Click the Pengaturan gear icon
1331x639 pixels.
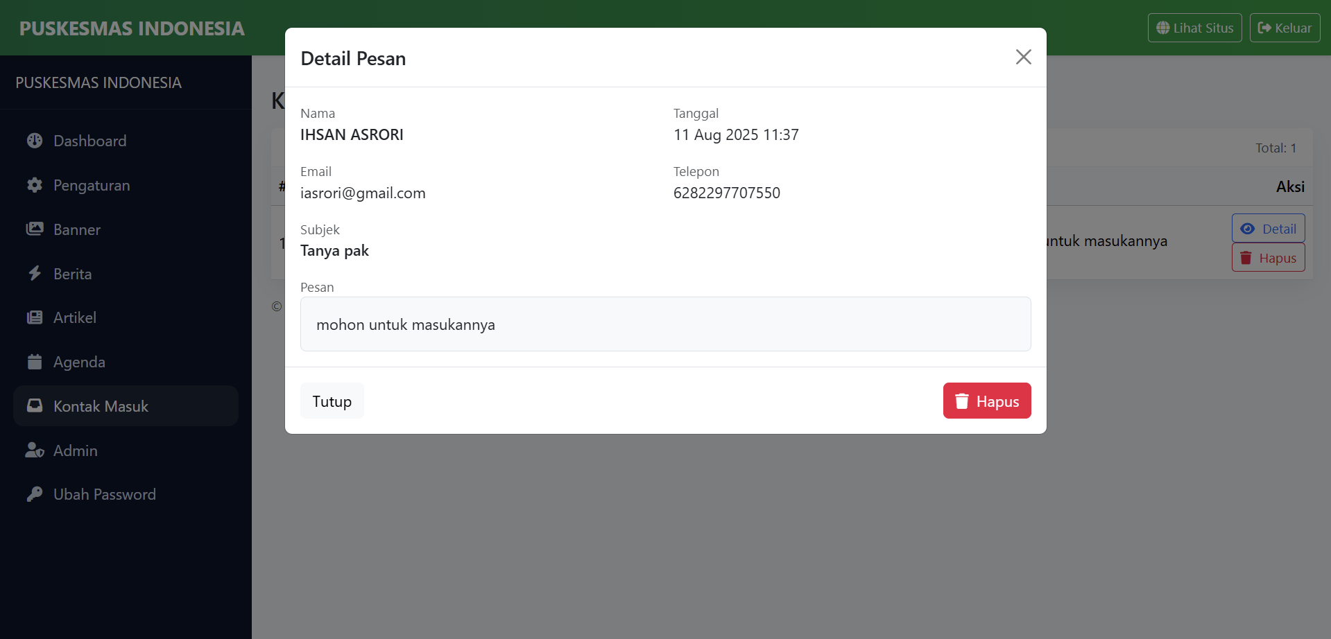(x=35, y=185)
